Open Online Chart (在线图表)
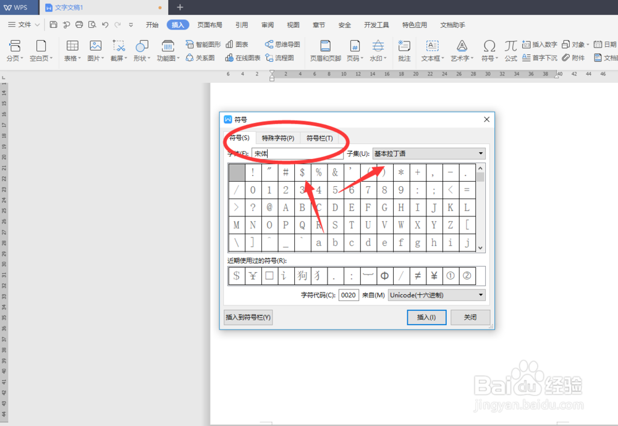The image size is (618, 426). click(x=243, y=58)
